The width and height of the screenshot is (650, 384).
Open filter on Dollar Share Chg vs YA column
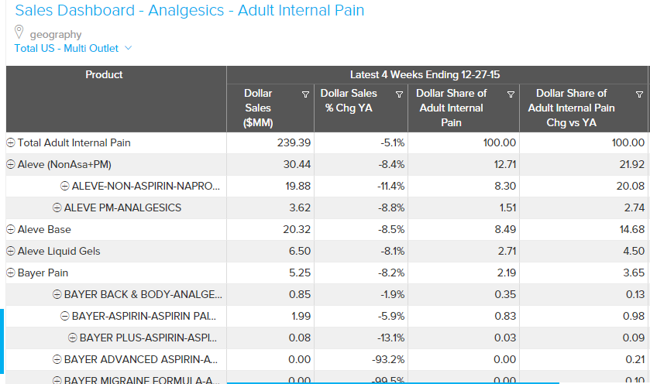click(x=638, y=94)
